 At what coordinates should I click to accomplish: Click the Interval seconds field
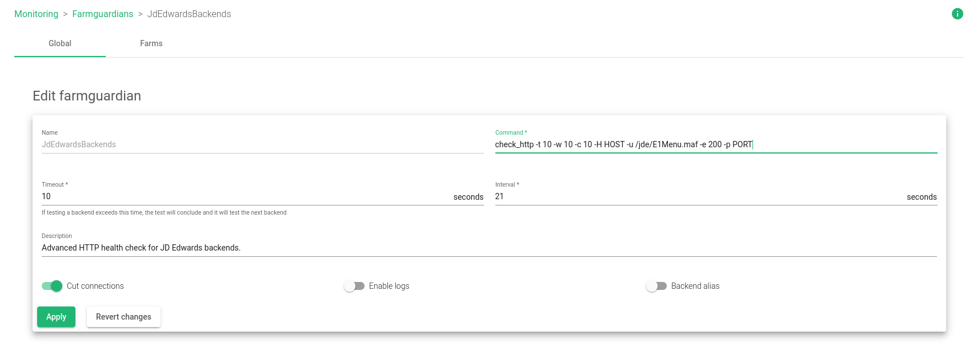click(x=697, y=196)
